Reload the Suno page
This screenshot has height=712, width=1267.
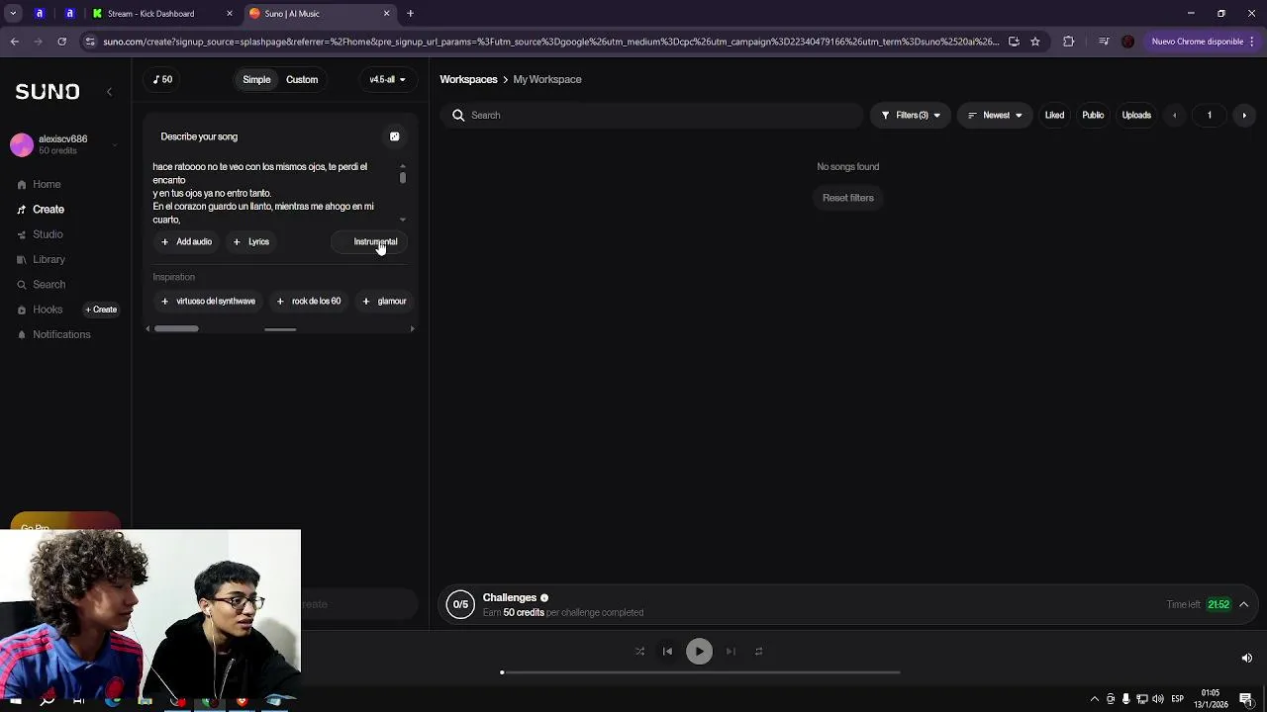61,42
